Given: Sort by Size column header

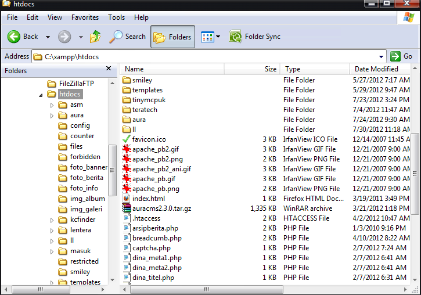Looking at the screenshot, I should [x=252, y=69].
